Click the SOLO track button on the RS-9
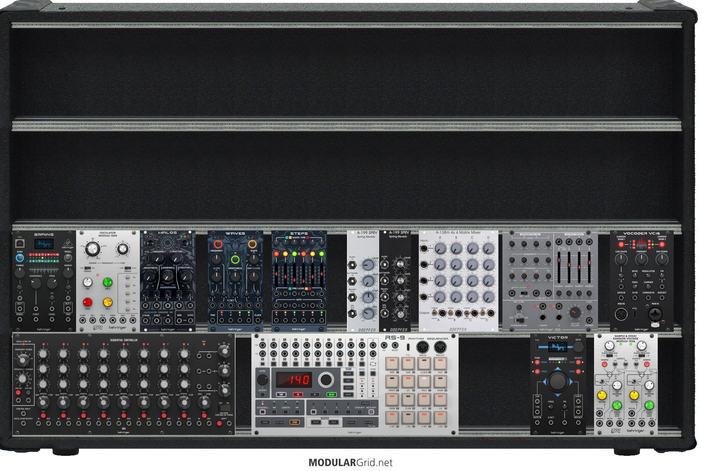 [334, 422]
